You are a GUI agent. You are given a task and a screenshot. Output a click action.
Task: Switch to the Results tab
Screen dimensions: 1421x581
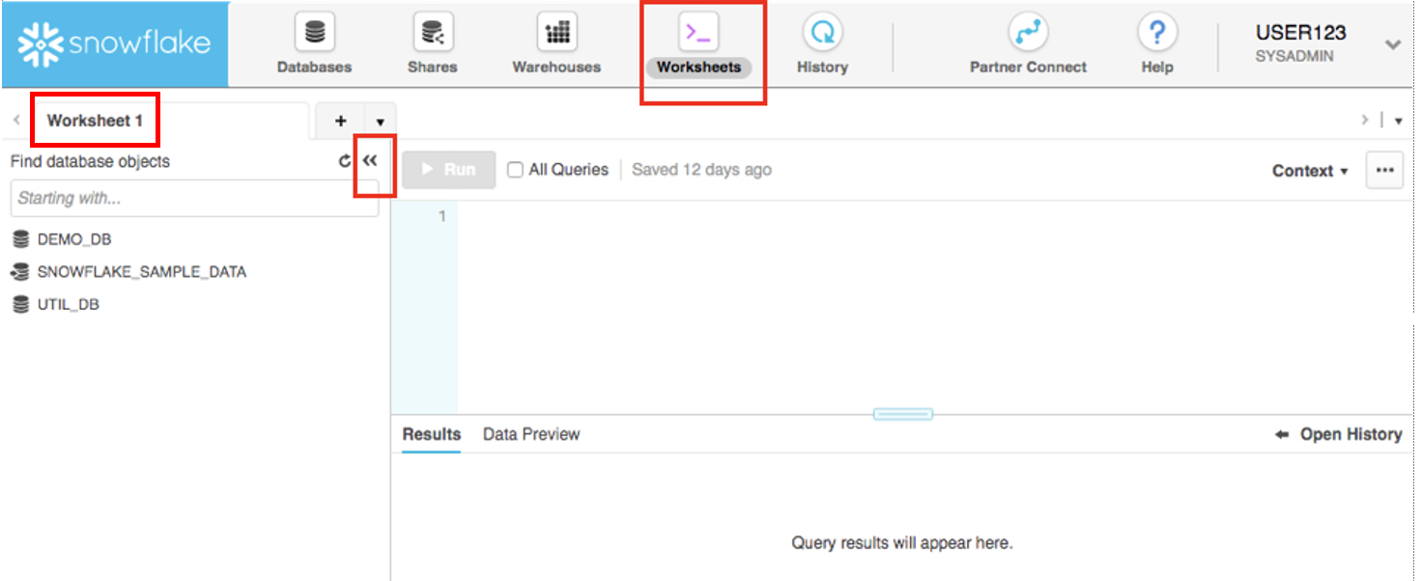431,434
